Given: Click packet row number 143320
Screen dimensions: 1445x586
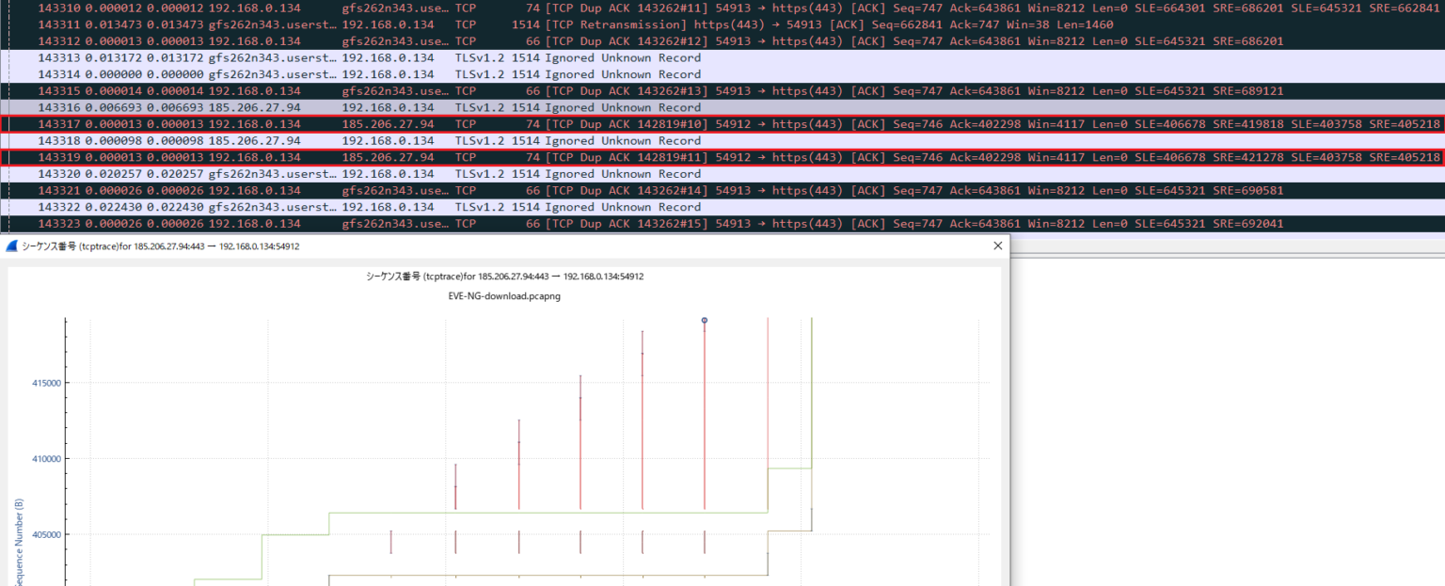Looking at the screenshot, I should click(58, 174).
